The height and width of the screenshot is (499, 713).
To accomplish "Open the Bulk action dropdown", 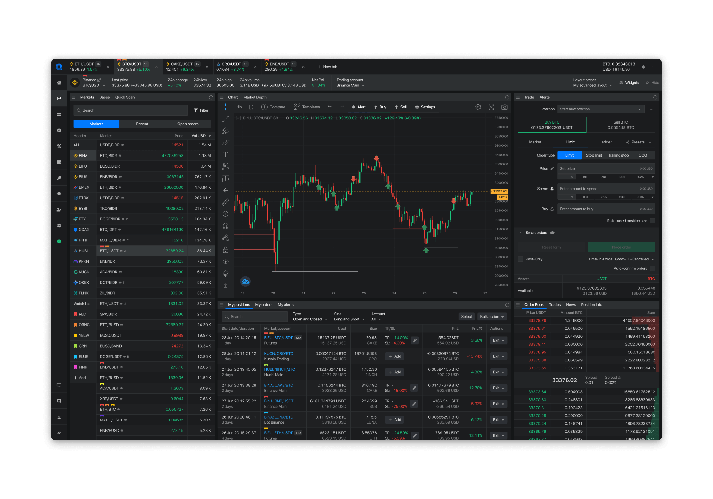I will click(x=492, y=317).
